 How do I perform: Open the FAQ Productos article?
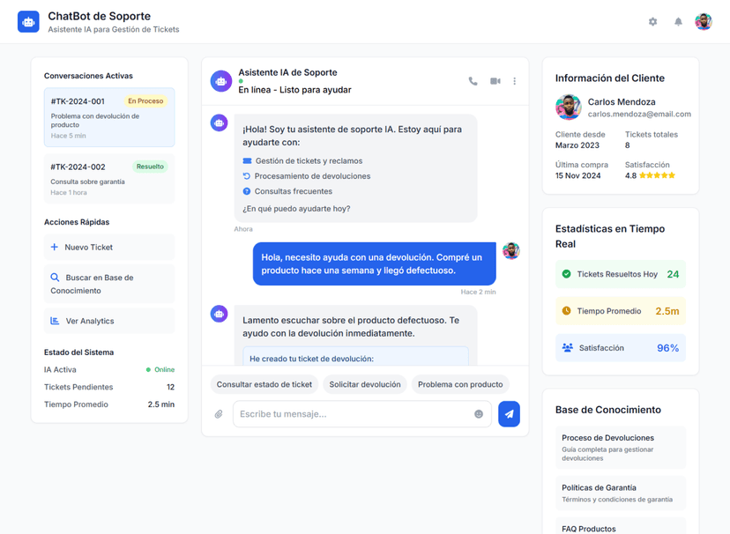click(621, 526)
